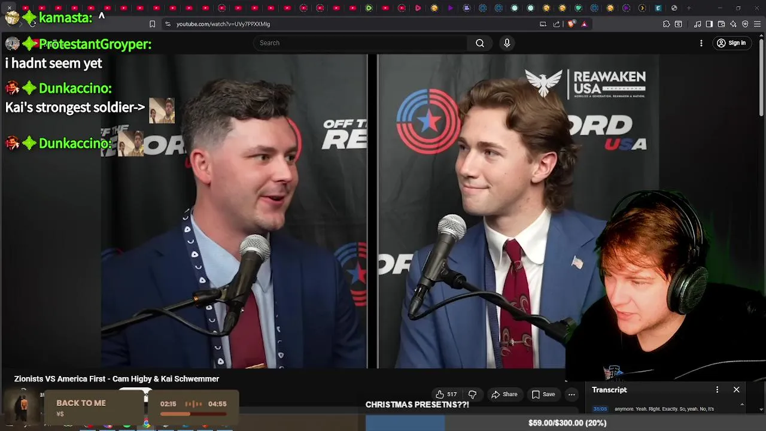
Task: Jump to transcript timestamp 35:05
Action: [600, 409]
